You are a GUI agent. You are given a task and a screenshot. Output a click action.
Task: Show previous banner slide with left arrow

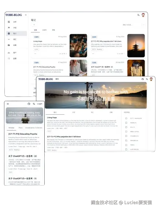[50, 95]
